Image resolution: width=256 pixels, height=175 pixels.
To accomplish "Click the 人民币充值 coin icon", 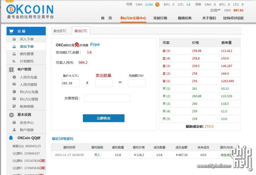I will [x=14, y=77].
